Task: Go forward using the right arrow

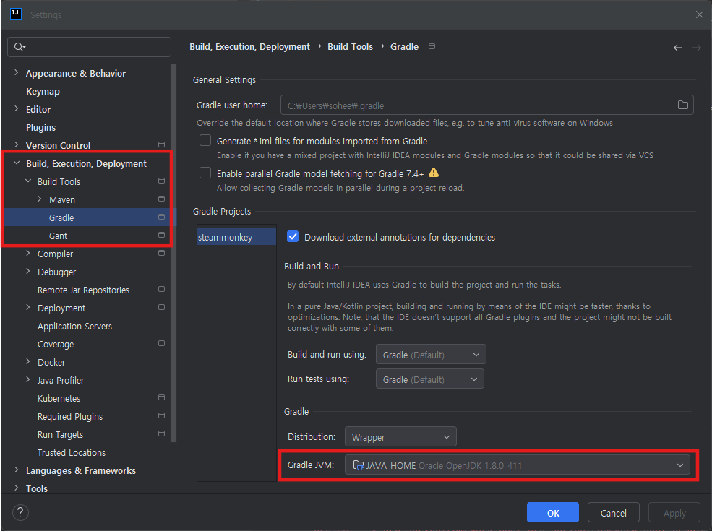Action: coord(697,47)
